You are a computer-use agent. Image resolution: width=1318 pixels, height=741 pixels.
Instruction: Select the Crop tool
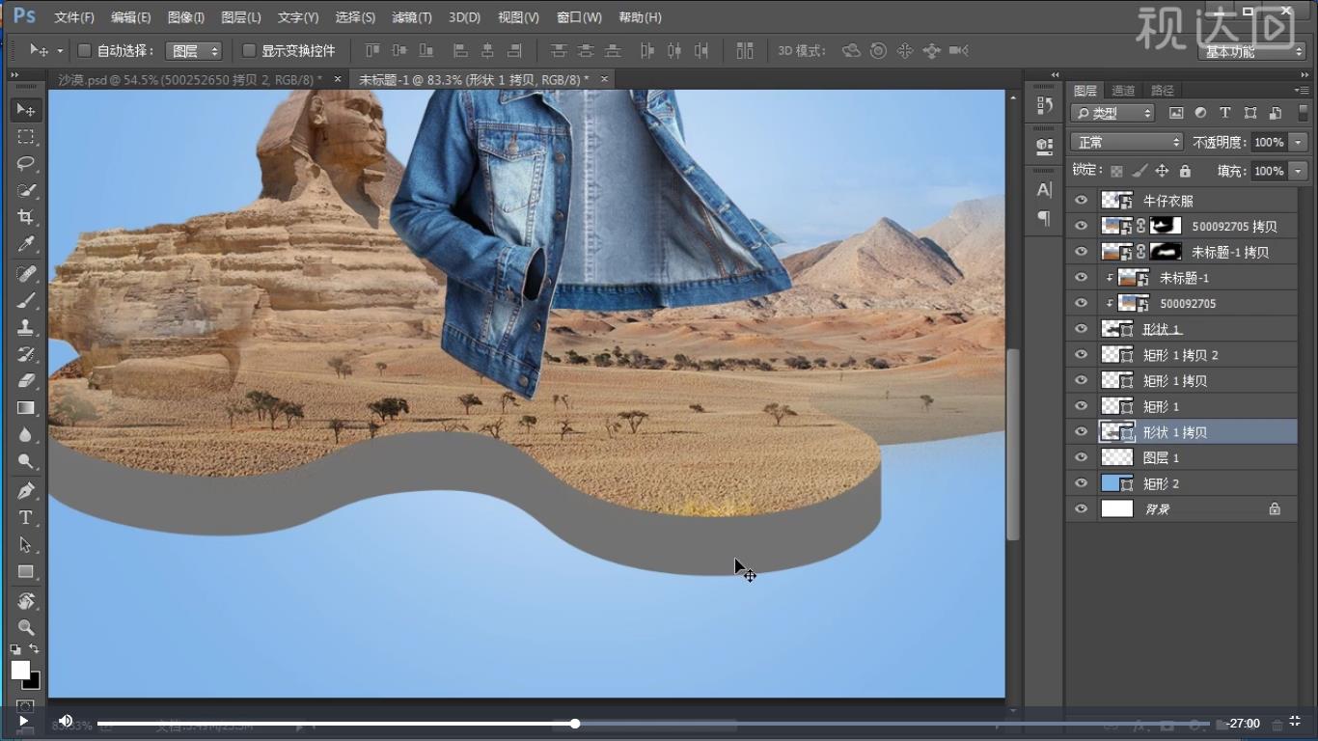(26, 217)
